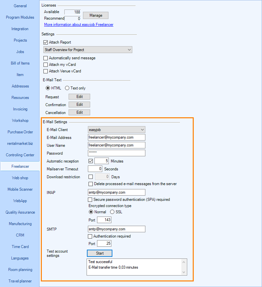Screen dimensions: 262x287
Task: Open the Invoicing settings tab
Action: 20,109
